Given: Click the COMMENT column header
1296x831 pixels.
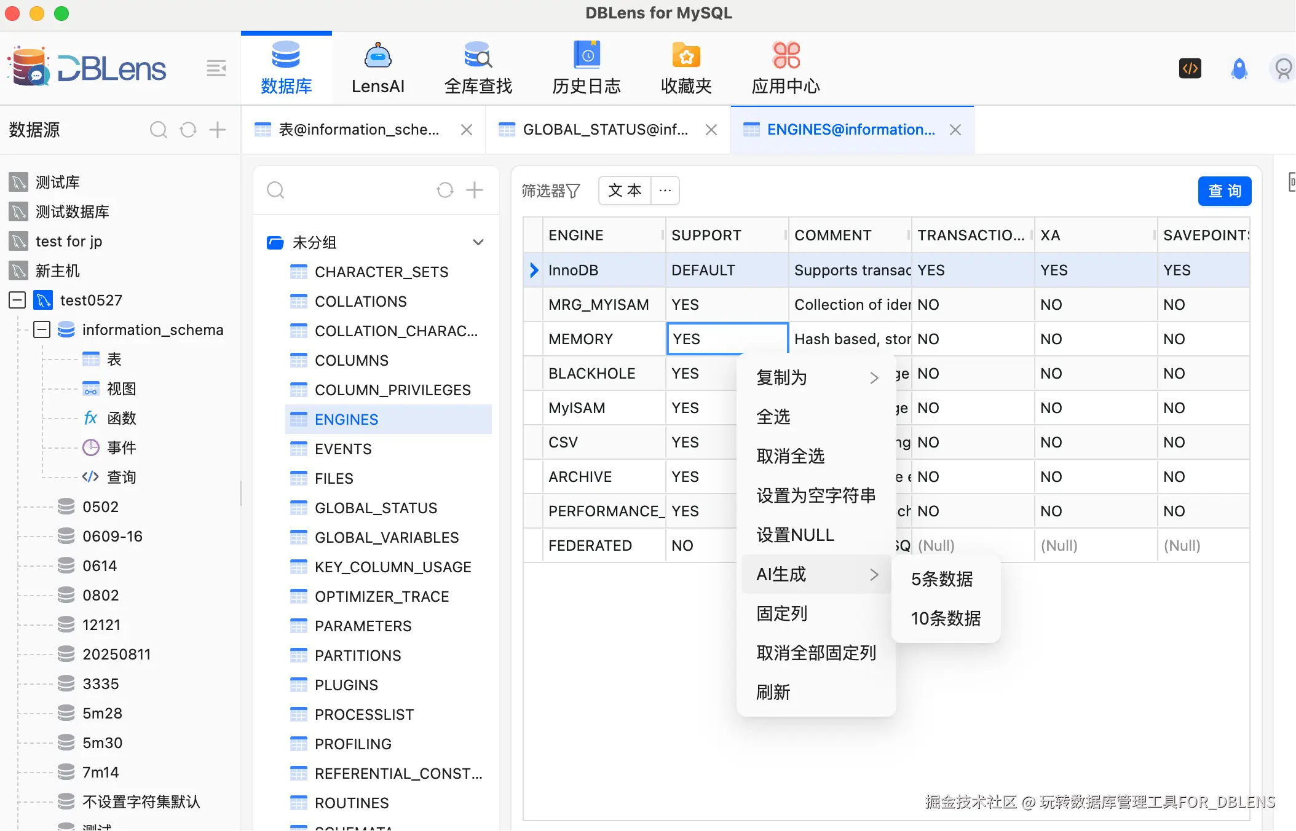Looking at the screenshot, I should pyautogui.click(x=850, y=235).
